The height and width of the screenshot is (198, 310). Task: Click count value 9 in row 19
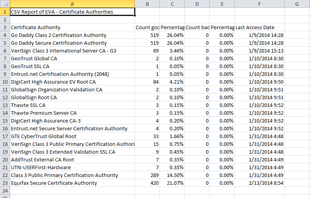point(147,152)
